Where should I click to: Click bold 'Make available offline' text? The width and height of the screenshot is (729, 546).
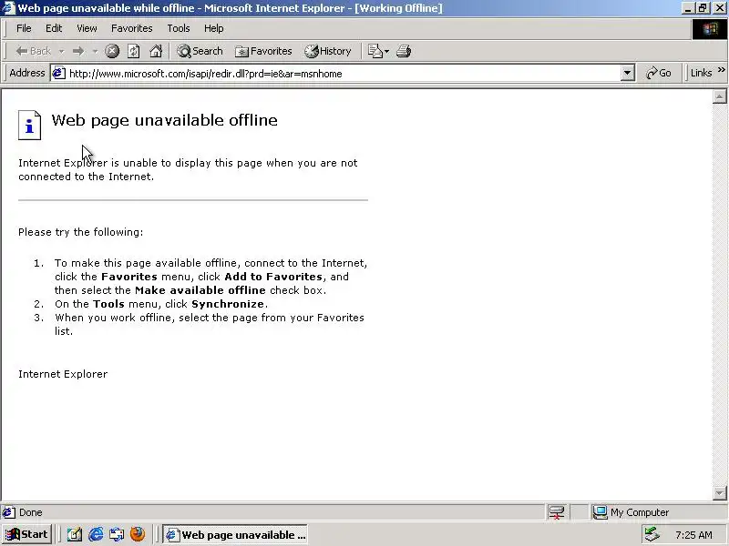pyautogui.click(x=200, y=290)
